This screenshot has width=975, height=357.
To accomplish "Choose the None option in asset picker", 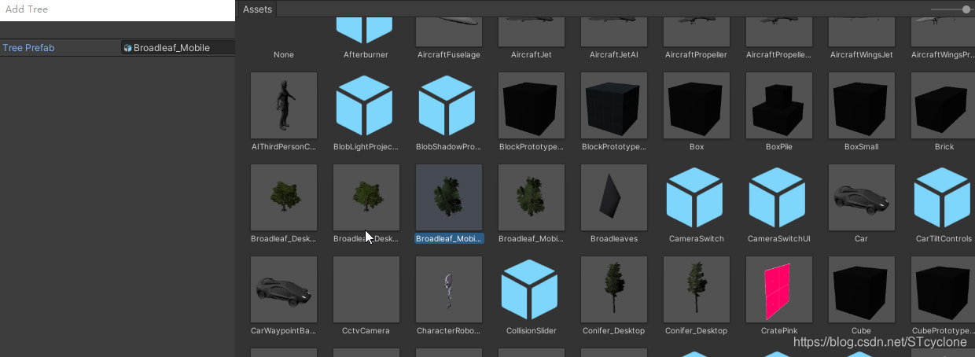I will (x=284, y=55).
